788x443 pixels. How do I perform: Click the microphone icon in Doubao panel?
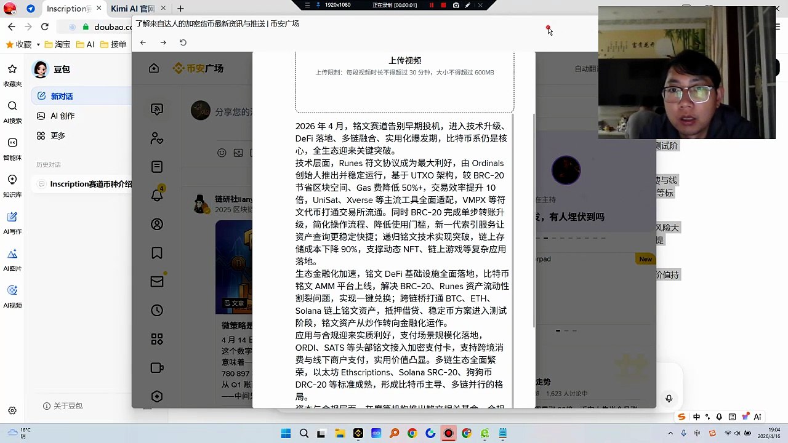click(x=669, y=399)
